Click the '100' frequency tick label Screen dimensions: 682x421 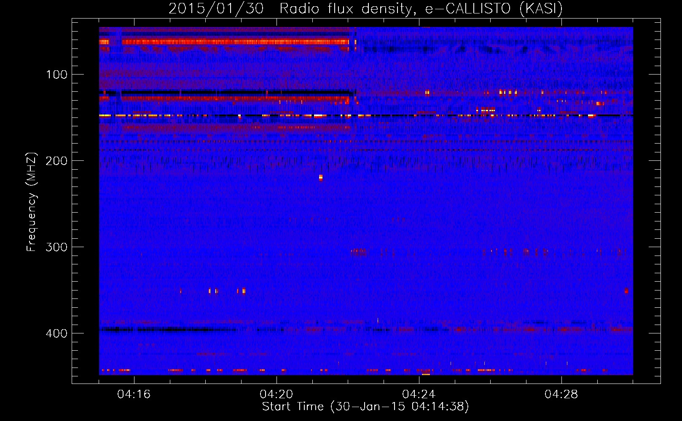click(56, 75)
